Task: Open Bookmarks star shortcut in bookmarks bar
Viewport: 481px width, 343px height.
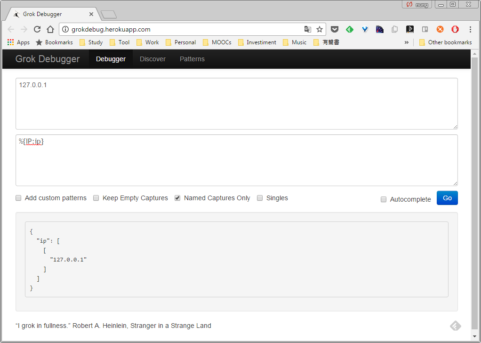Action: click(x=54, y=42)
